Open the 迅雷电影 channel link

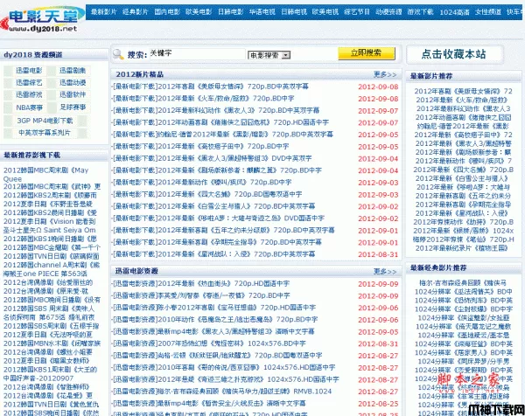(x=29, y=71)
